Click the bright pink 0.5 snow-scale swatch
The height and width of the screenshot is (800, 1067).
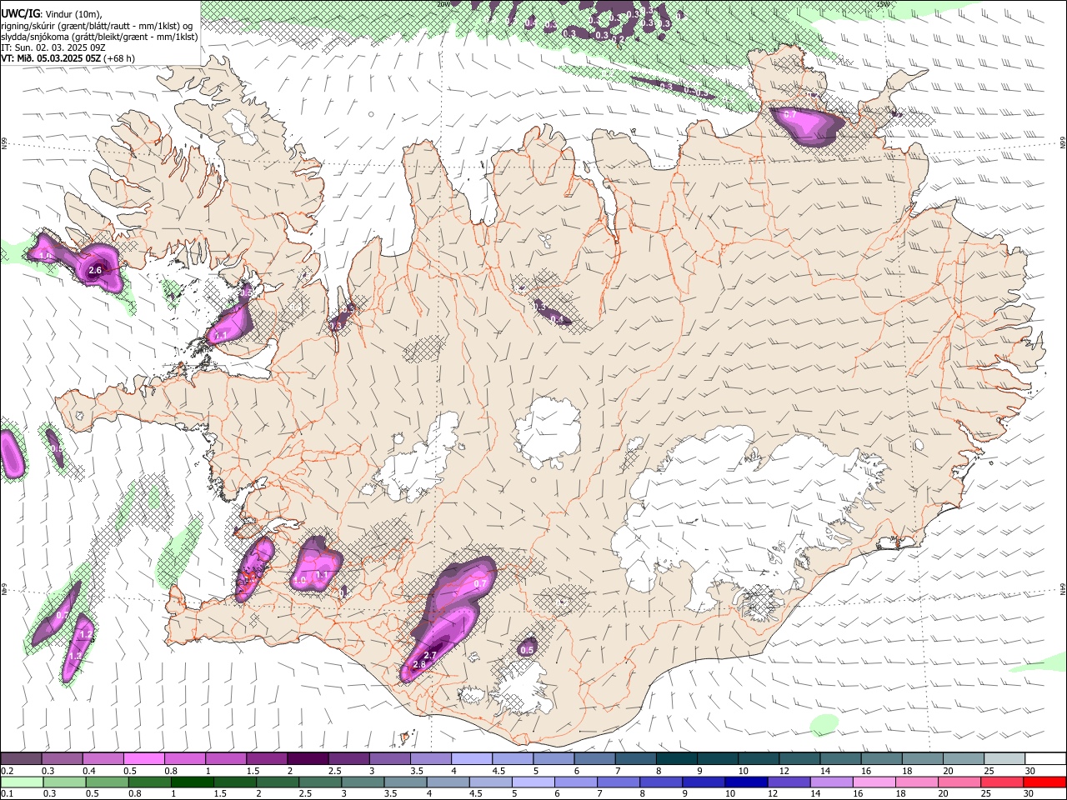tap(143, 759)
